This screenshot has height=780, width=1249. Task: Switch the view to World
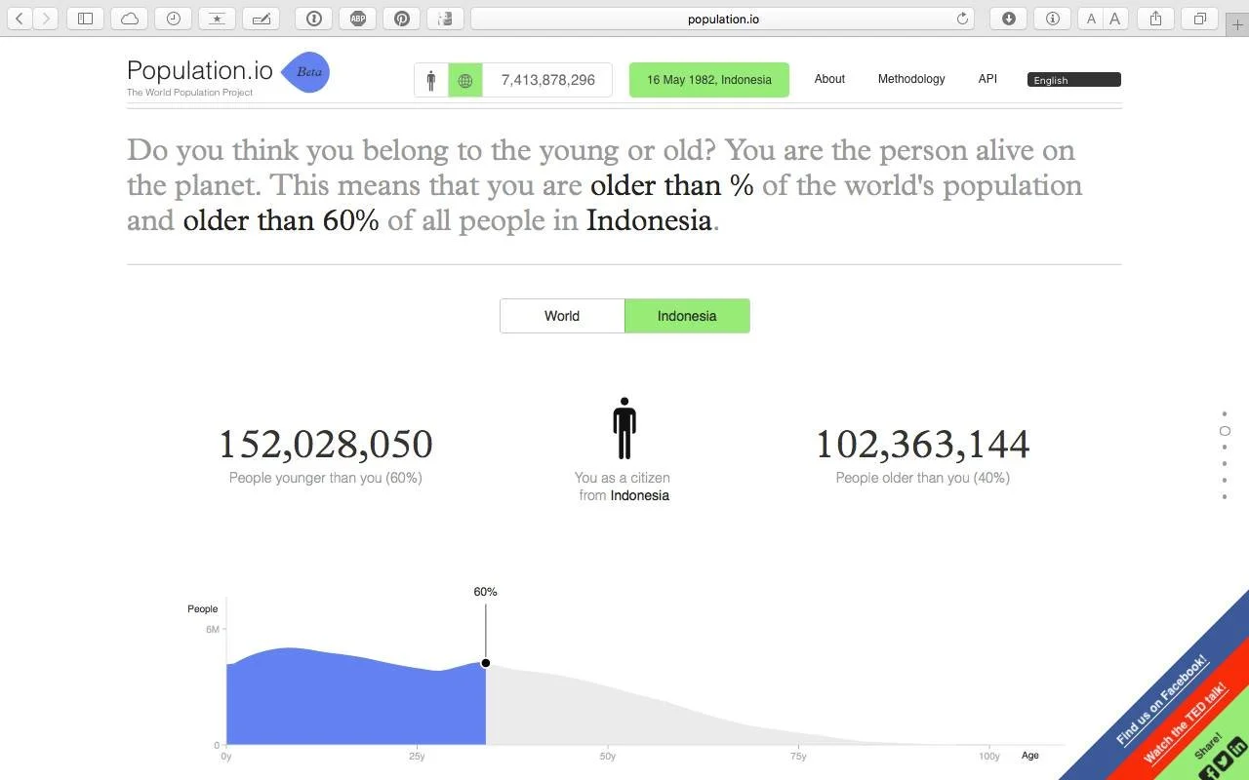click(x=562, y=316)
